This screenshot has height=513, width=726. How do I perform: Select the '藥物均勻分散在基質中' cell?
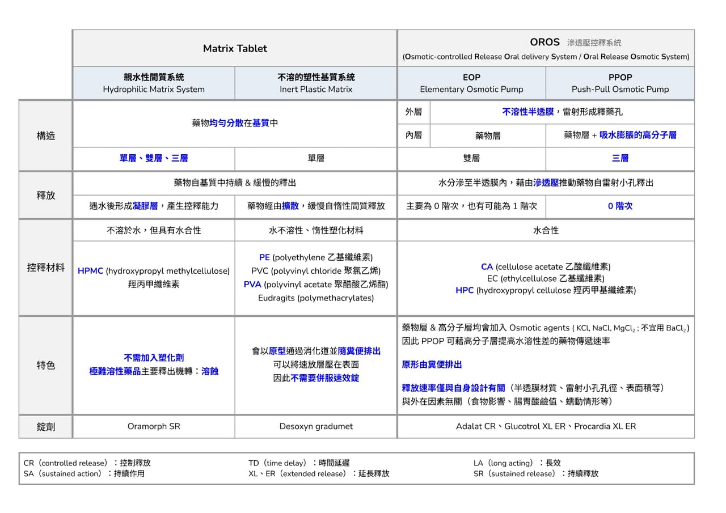235,123
